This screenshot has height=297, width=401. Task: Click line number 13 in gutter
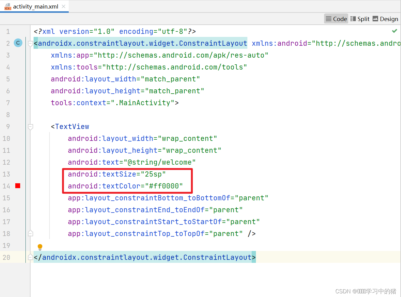(x=6, y=174)
